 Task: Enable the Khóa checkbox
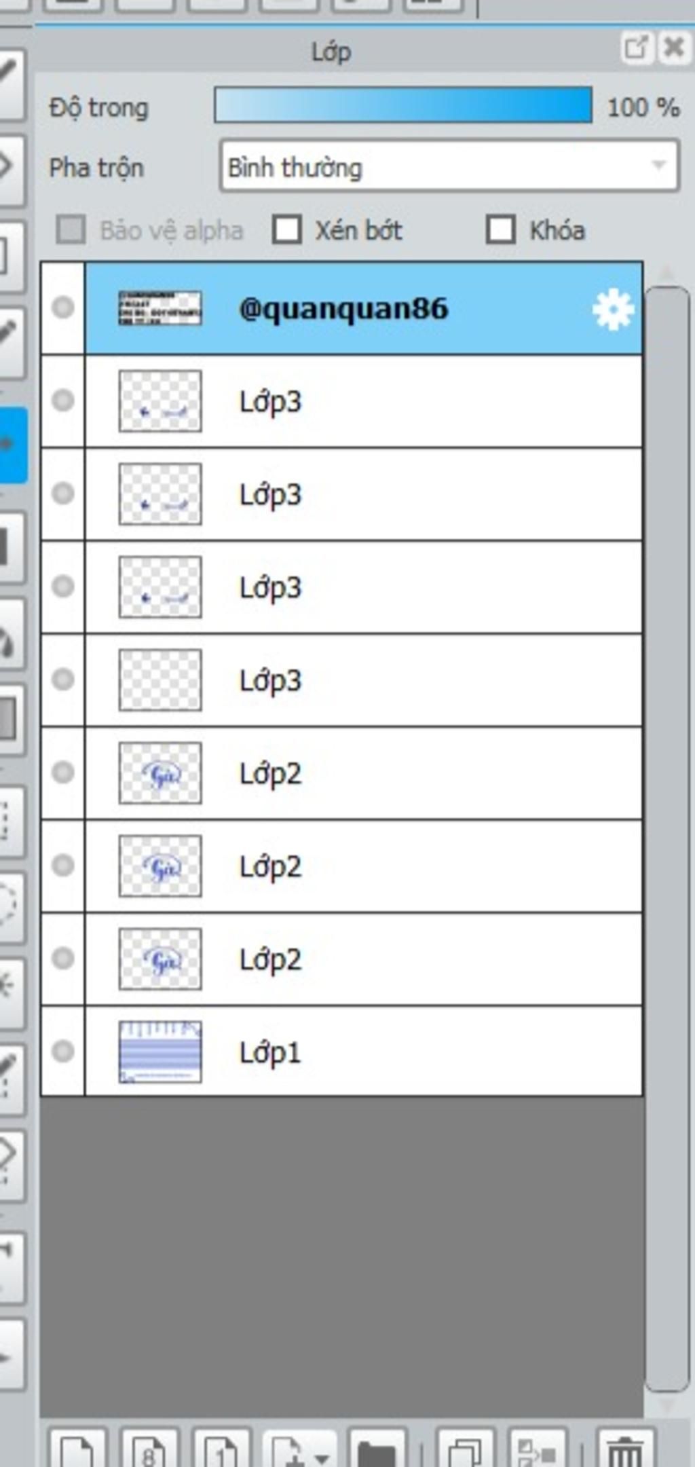pos(501,229)
